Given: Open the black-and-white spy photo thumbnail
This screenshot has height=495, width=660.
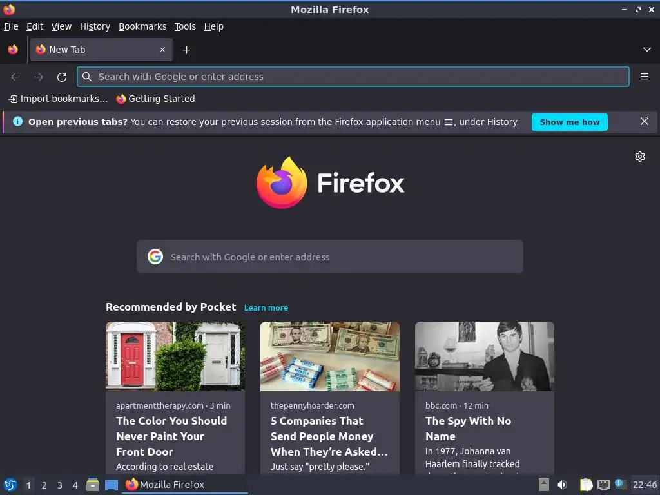Looking at the screenshot, I should 485,356.
